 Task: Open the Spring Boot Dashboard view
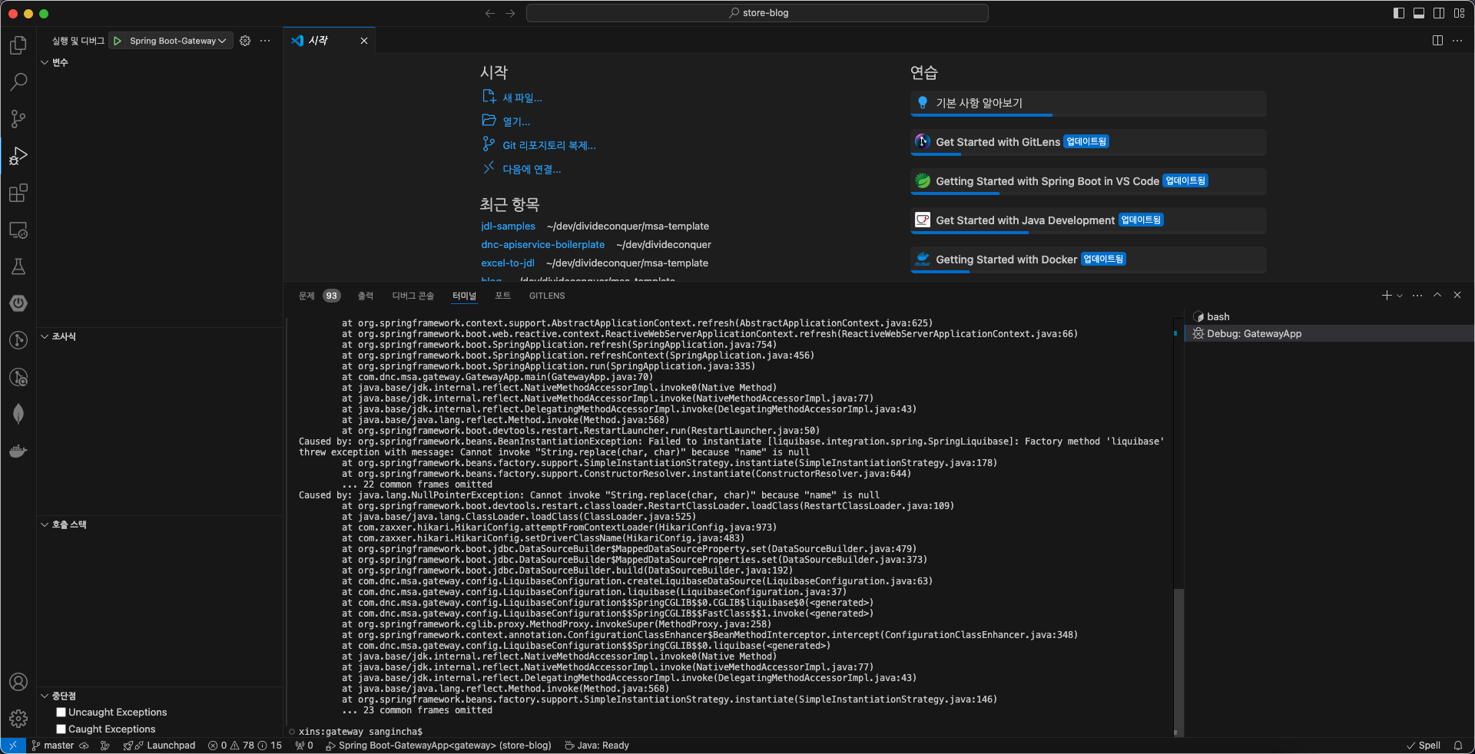pos(18,303)
